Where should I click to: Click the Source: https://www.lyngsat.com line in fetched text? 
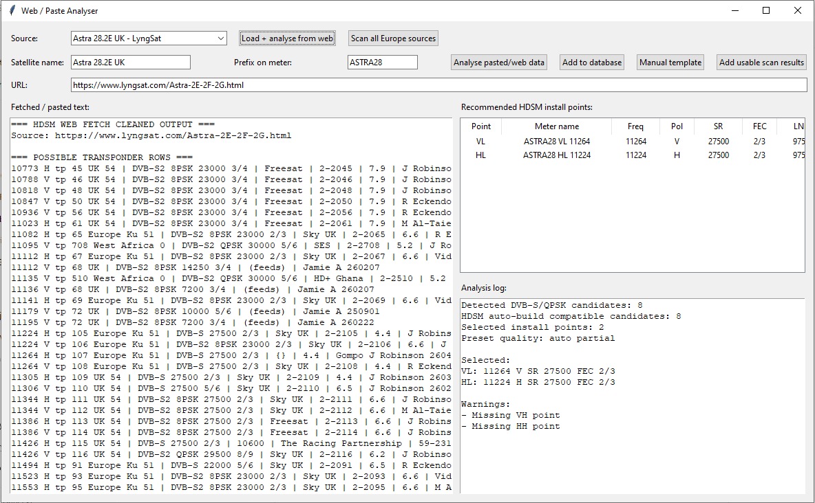tap(151, 135)
